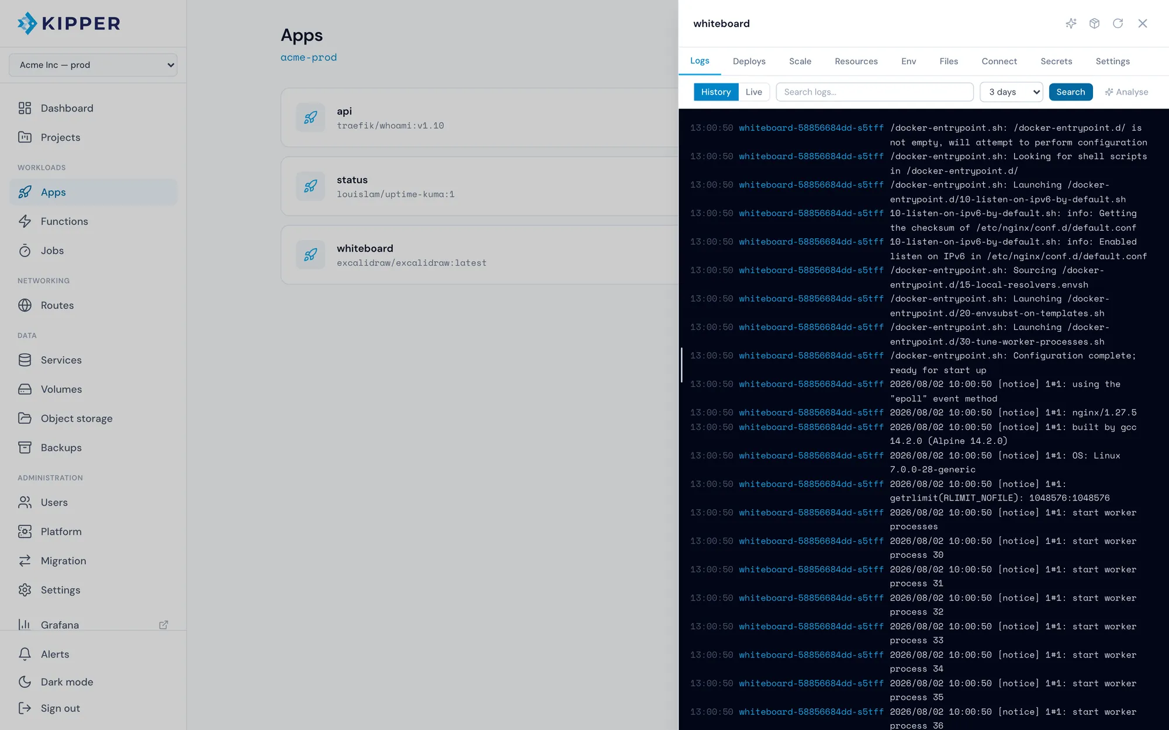
Task: Click the Kipper logo
Action: 68,23
